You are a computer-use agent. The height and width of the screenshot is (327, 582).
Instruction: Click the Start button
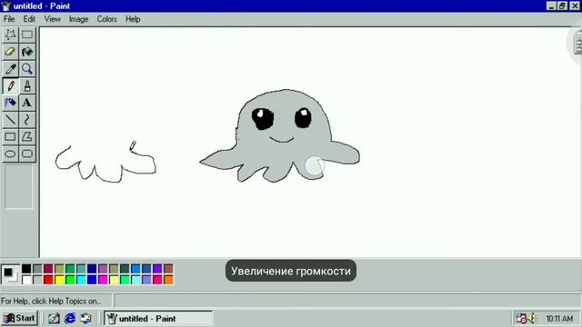(20, 318)
